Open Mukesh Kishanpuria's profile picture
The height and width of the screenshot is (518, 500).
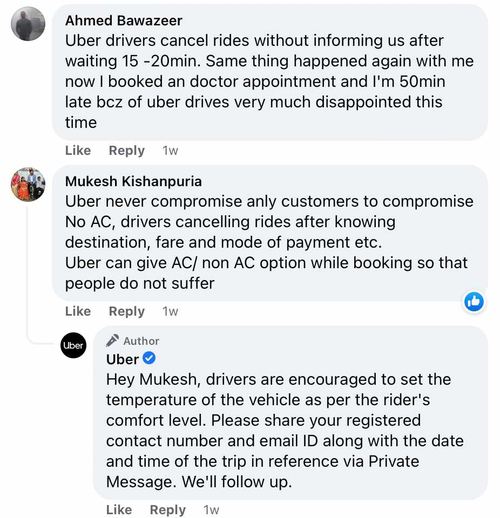coord(28,185)
